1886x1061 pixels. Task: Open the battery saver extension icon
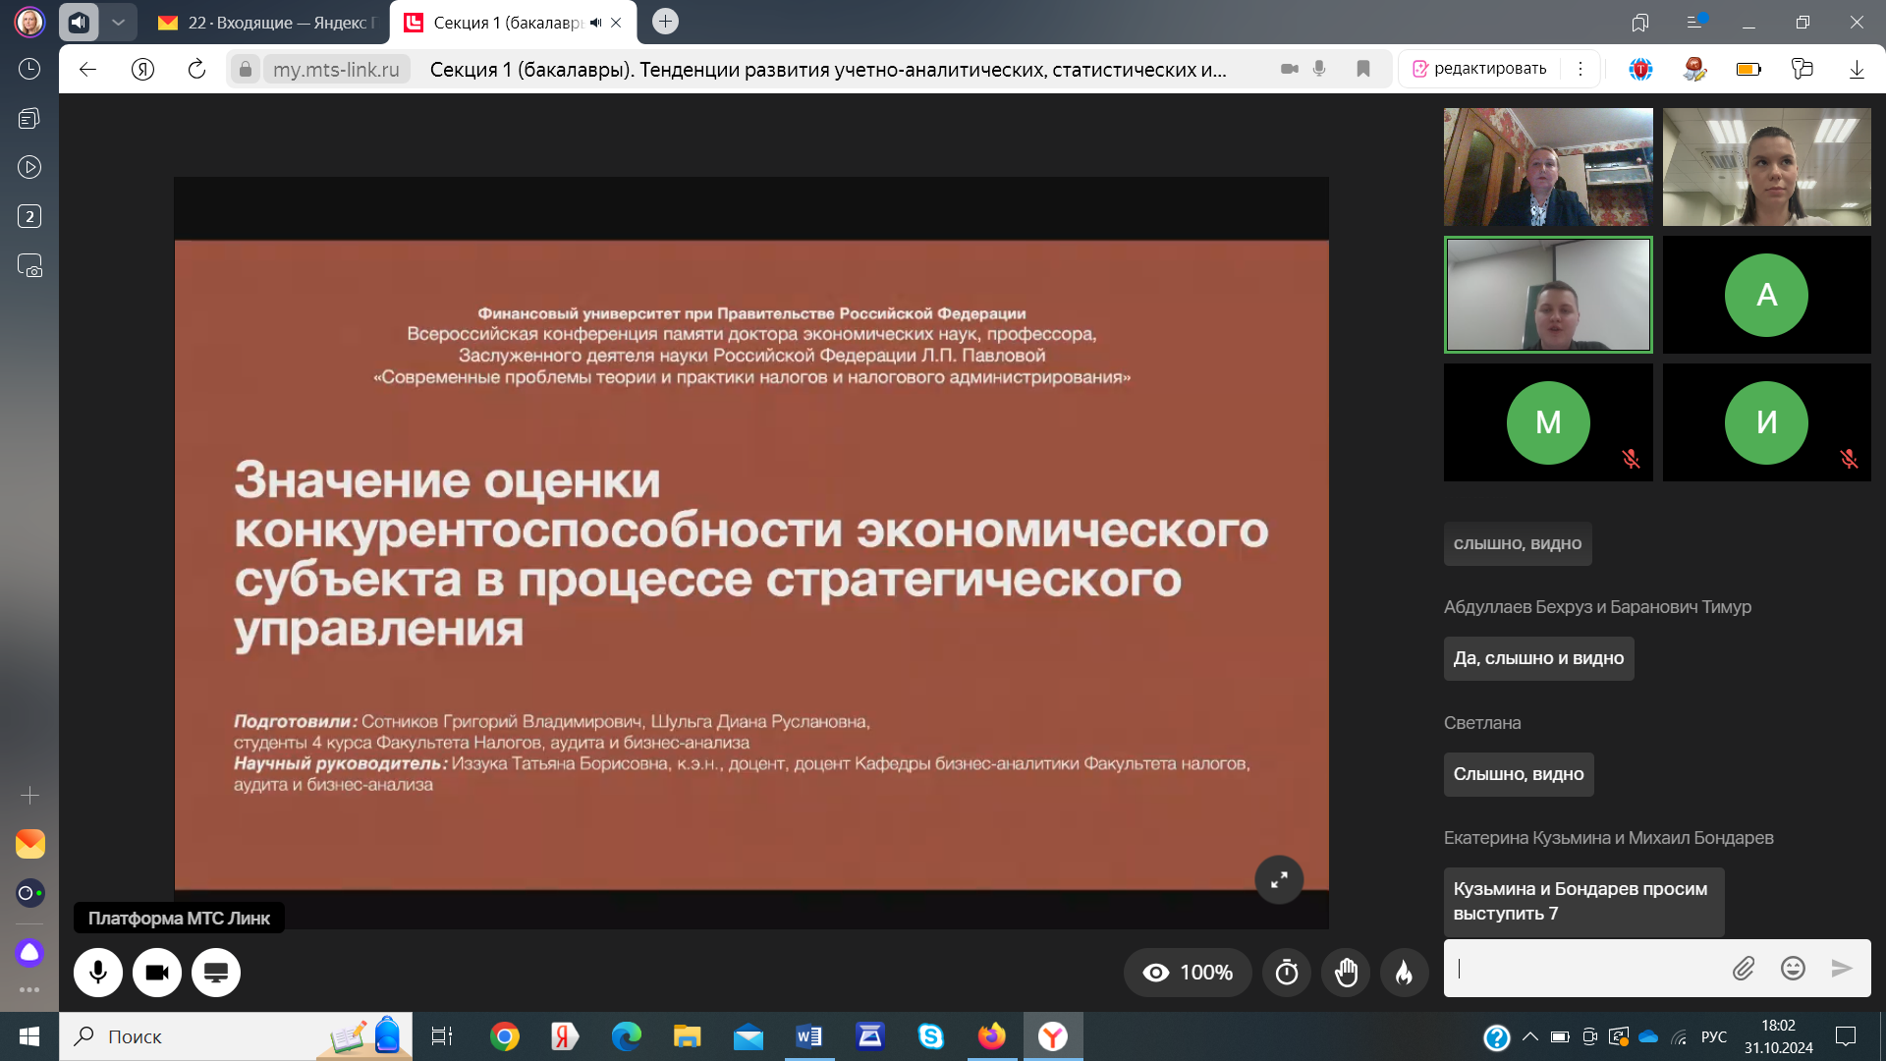[x=1748, y=69]
